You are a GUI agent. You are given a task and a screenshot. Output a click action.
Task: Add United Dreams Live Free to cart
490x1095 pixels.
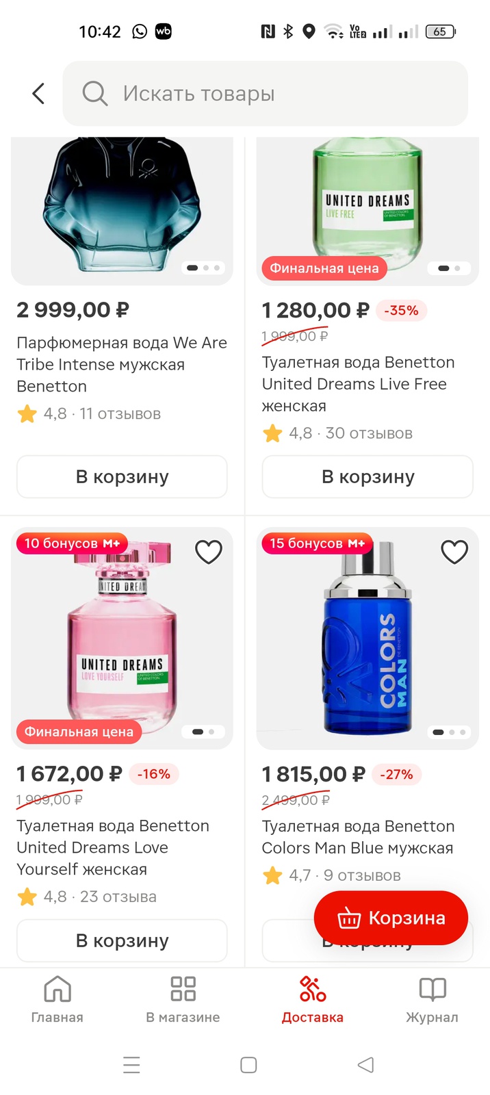point(367,476)
